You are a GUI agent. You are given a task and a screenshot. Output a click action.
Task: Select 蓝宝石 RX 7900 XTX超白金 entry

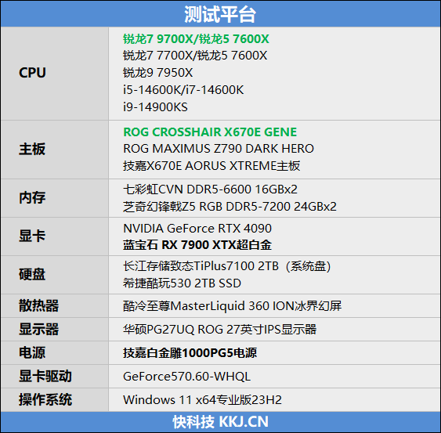click(197, 245)
